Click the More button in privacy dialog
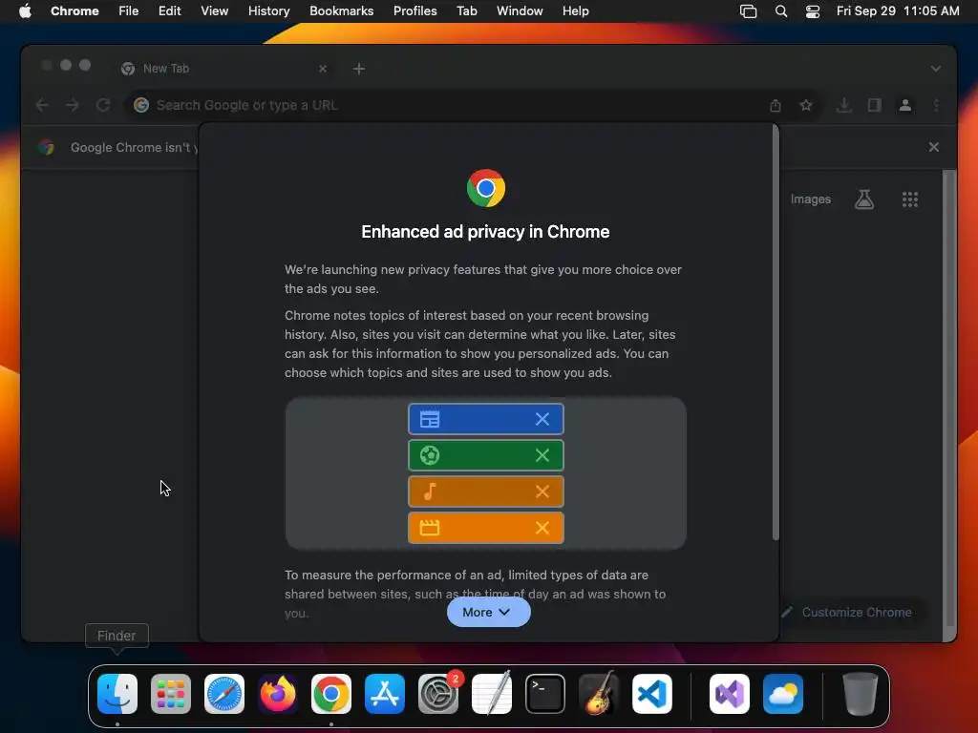This screenshot has height=733, width=978. [x=488, y=612]
